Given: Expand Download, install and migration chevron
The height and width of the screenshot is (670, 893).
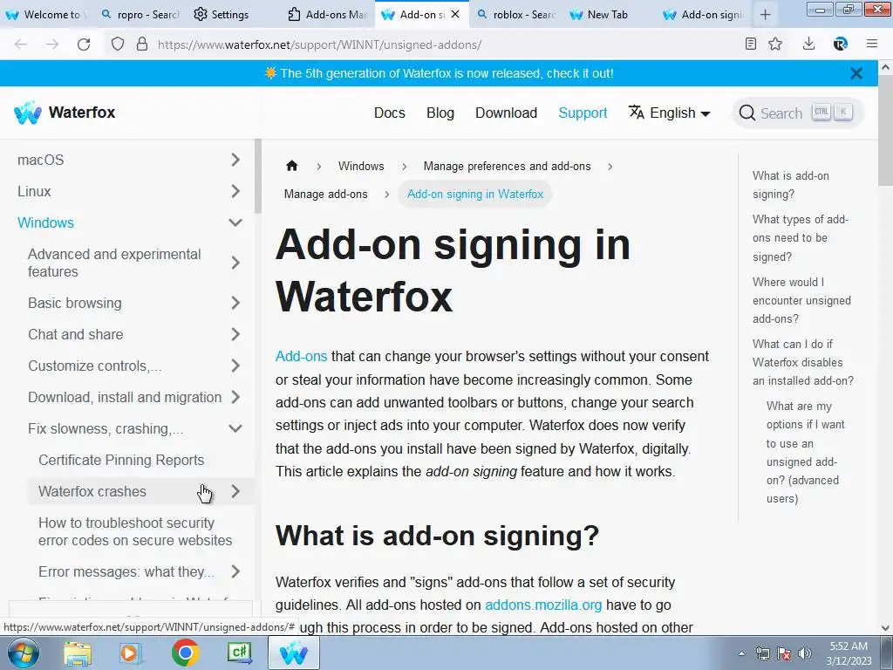Looking at the screenshot, I should (235, 397).
